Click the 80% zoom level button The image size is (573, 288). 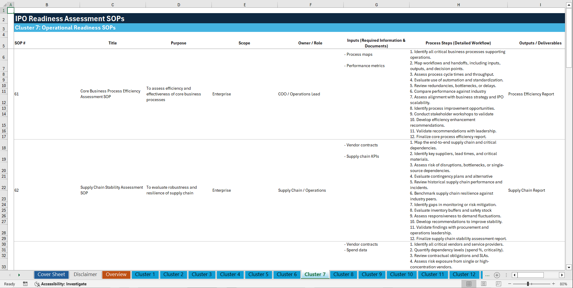tap(563, 284)
